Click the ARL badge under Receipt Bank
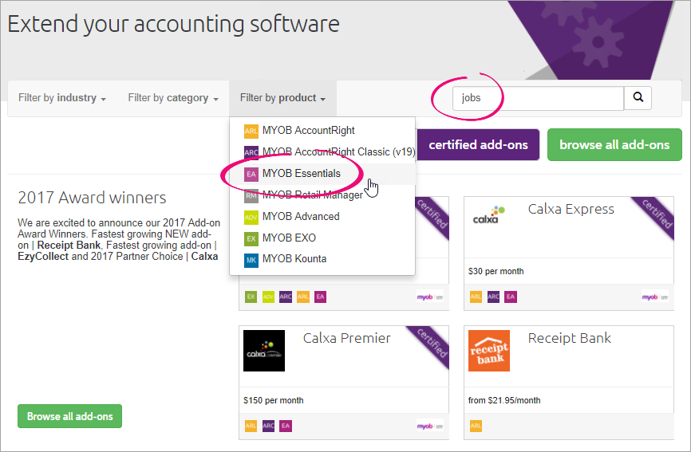 click(x=476, y=426)
